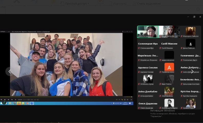The height and width of the screenshot is (123, 203).
Task: Click the large name Солоницкая Ира
Action: point(148,44)
